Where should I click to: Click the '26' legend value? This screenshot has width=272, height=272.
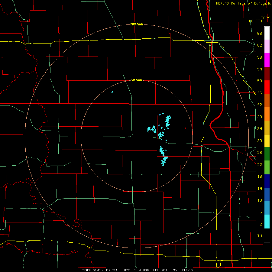click(260, 153)
